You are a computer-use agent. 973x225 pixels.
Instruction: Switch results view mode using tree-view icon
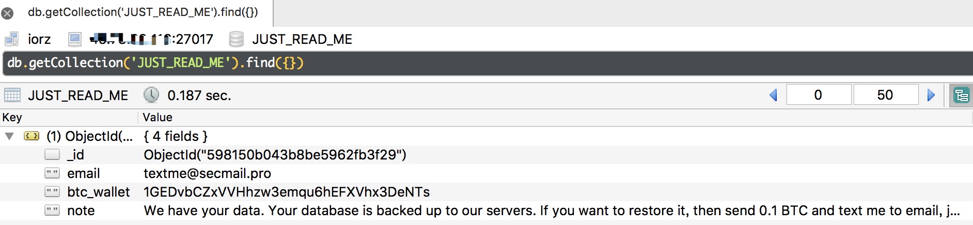point(961,95)
